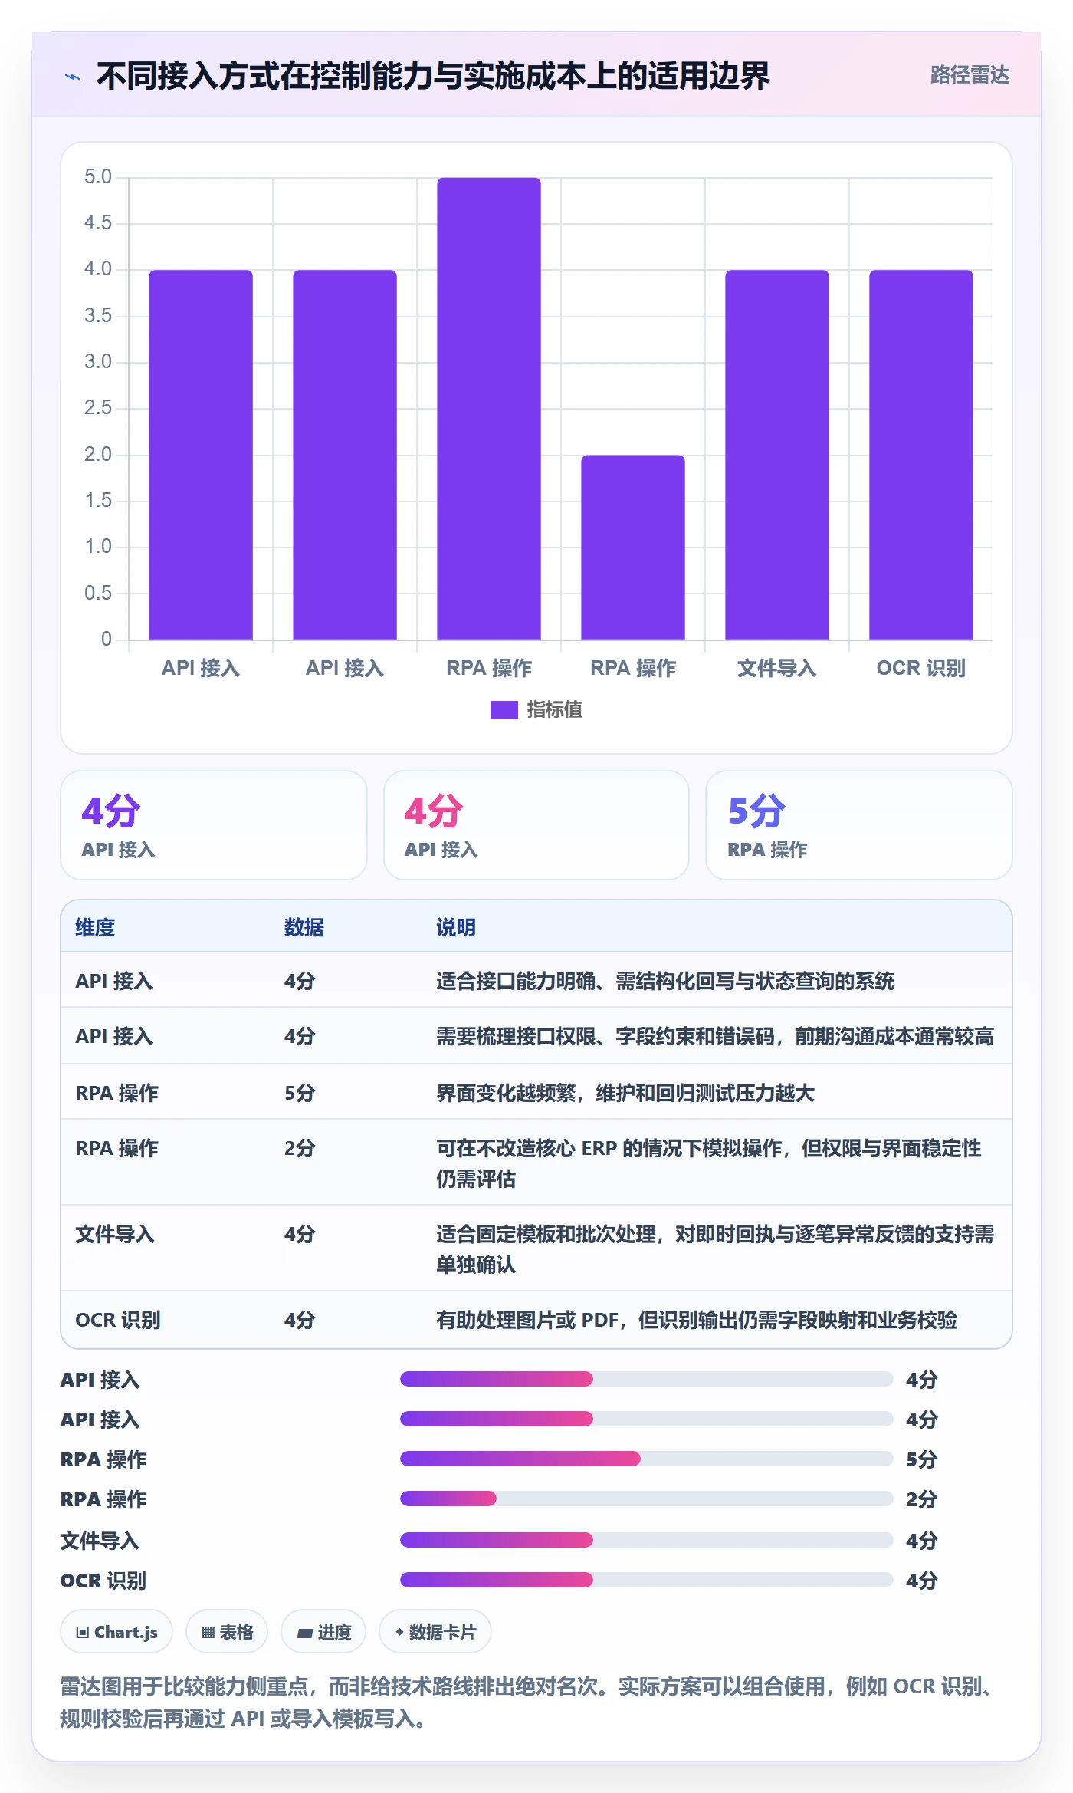Select the title 不同接入方式在控制能力与实施成本上的适用边界
The image size is (1073, 1793).
tap(433, 76)
